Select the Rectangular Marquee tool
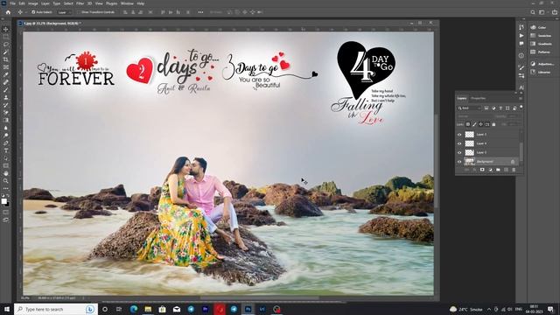560x315 pixels. (6, 37)
